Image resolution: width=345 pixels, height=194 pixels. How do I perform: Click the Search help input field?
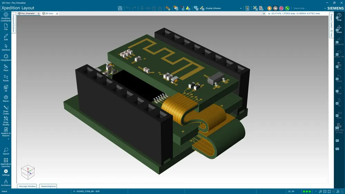click(308, 8)
